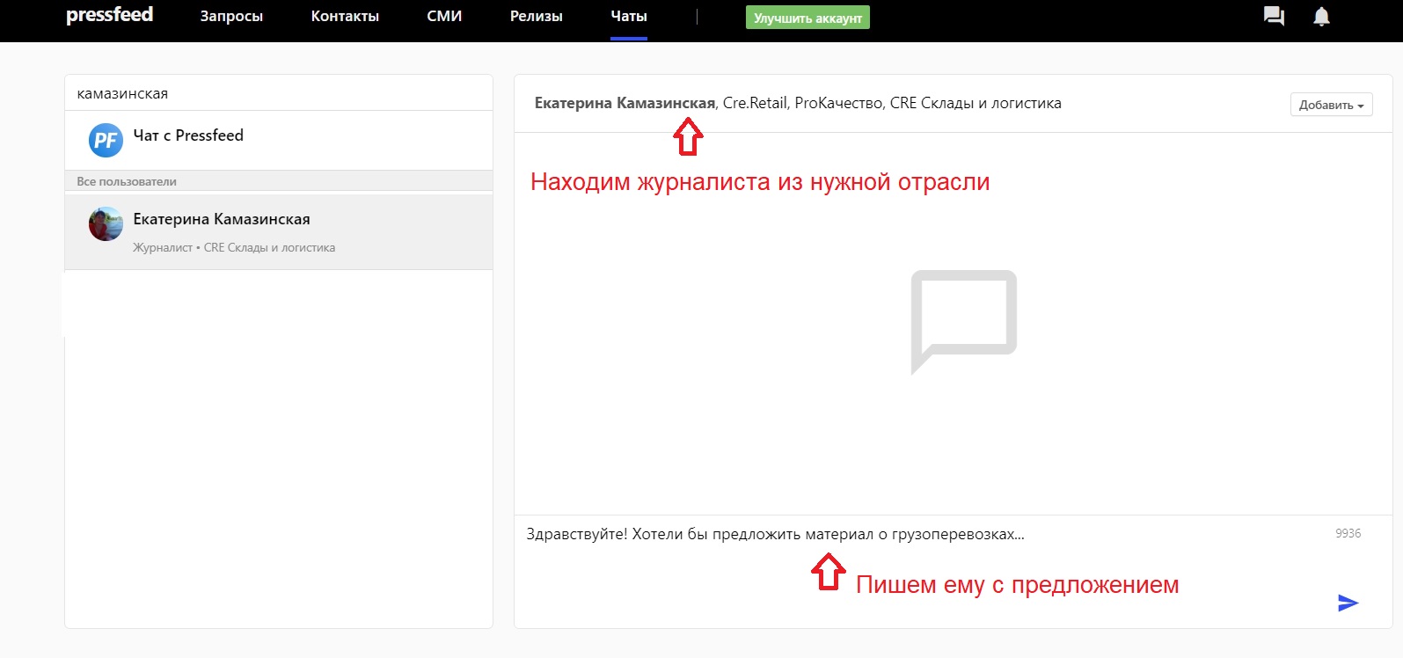Switch to the Чаты tab
The image size is (1403, 658).
coord(629,16)
